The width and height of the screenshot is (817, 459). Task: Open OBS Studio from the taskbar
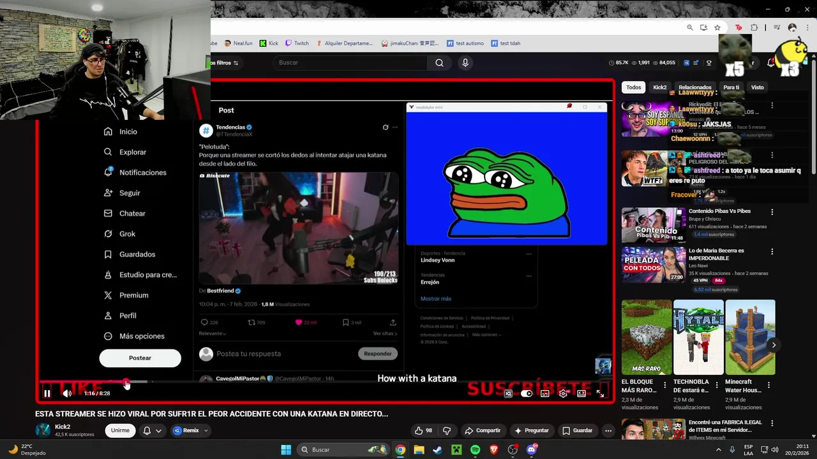point(513,449)
